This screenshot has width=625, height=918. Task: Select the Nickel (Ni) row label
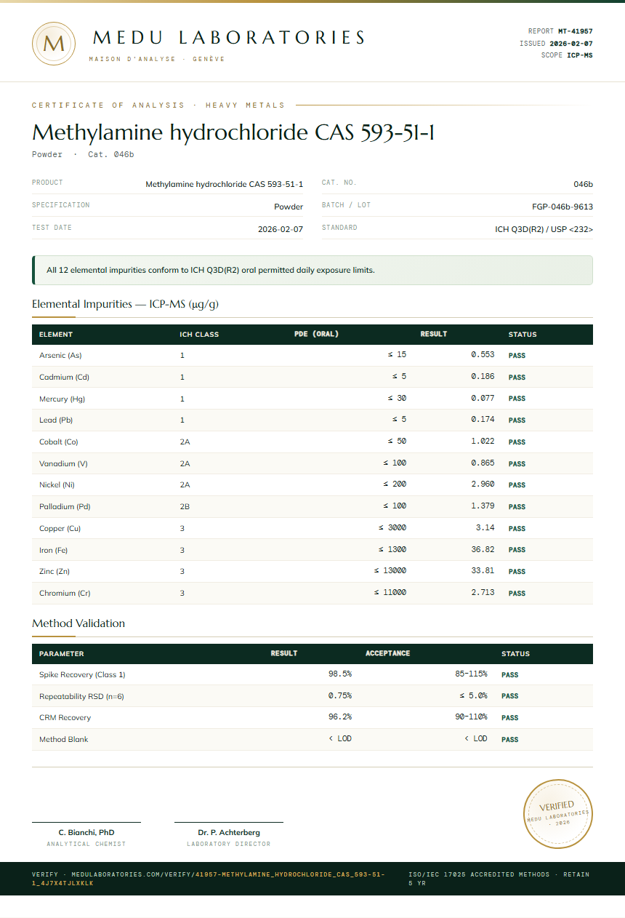coord(57,485)
